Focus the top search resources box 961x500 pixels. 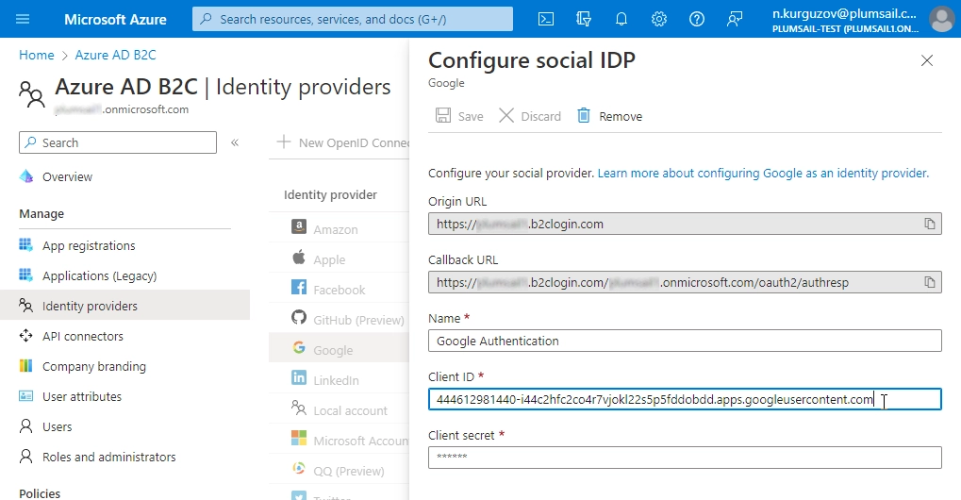tap(353, 19)
